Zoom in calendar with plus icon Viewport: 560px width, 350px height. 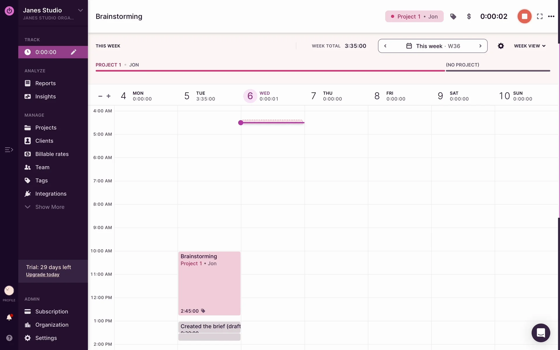(108, 96)
